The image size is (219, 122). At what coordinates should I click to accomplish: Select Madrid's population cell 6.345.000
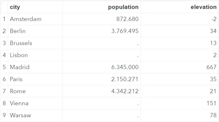(125, 67)
